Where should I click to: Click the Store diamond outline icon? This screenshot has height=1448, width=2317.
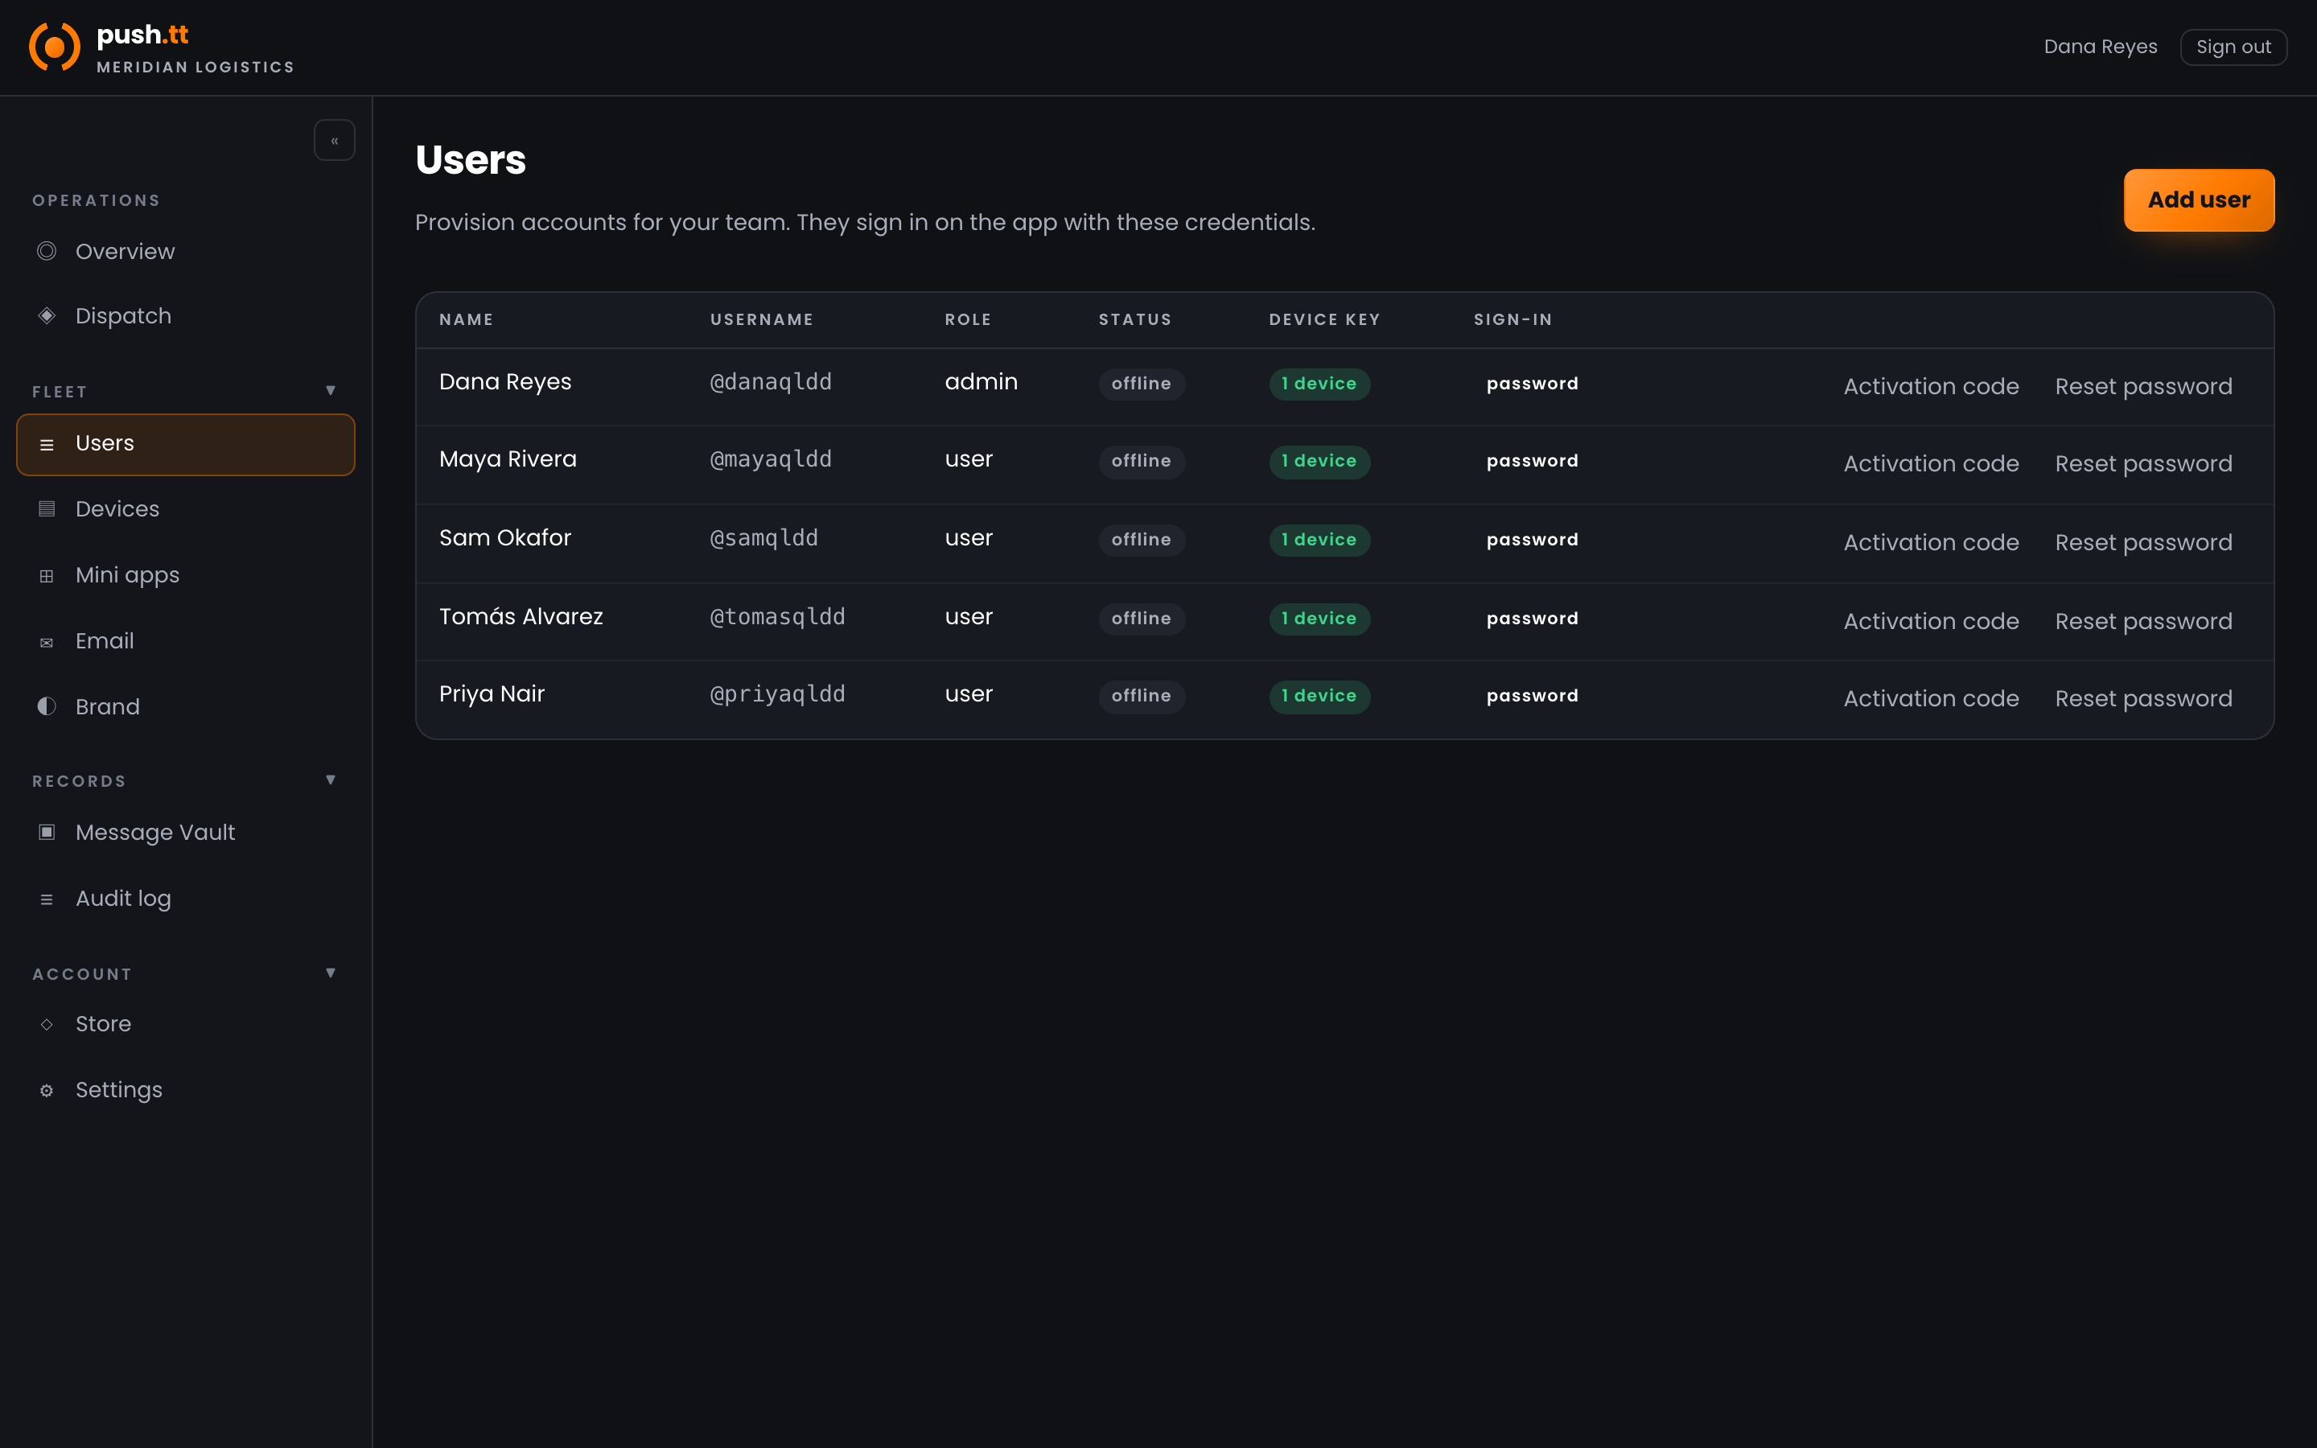[x=46, y=1024]
